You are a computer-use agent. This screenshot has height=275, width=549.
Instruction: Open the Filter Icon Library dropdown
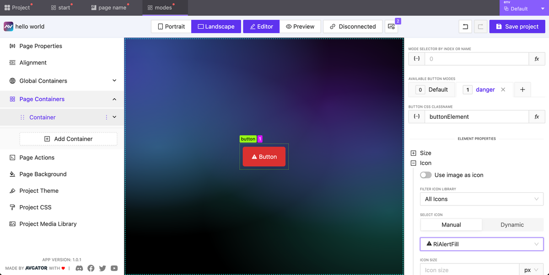click(481, 199)
